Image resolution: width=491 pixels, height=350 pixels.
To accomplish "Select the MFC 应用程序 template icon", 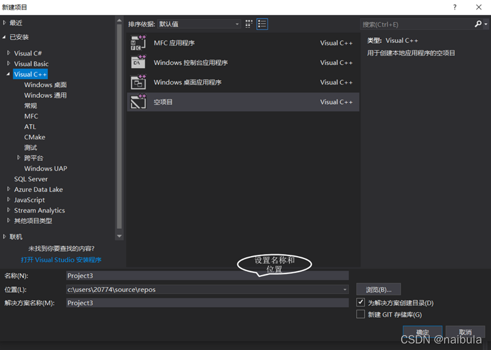I will [x=138, y=43].
